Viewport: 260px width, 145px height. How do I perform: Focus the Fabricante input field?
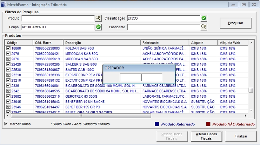pos(164,27)
